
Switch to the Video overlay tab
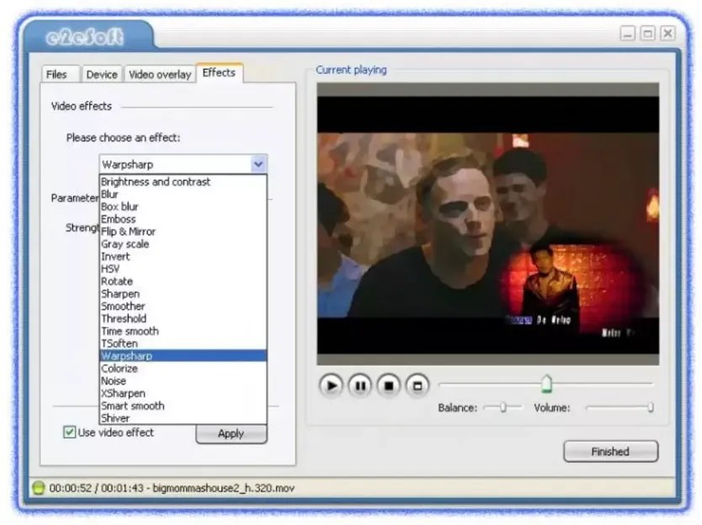pyautogui.click(x=159, y=74)
